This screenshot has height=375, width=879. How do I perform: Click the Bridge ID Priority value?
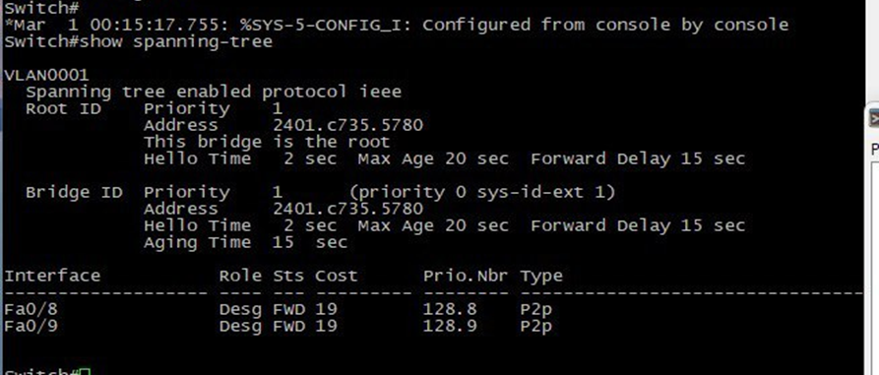coord(277,192)
